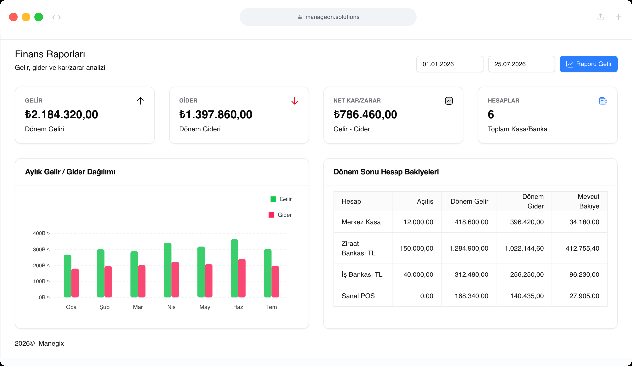Image resolution: width=632 pixels, height=366 pixels.
Task: Open a new tab with plus icon
Action: point(618,17)
